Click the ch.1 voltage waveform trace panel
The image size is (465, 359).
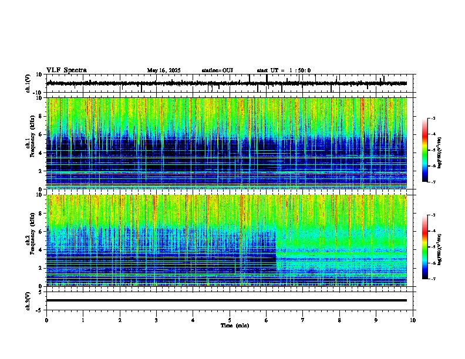click(231, 83)
